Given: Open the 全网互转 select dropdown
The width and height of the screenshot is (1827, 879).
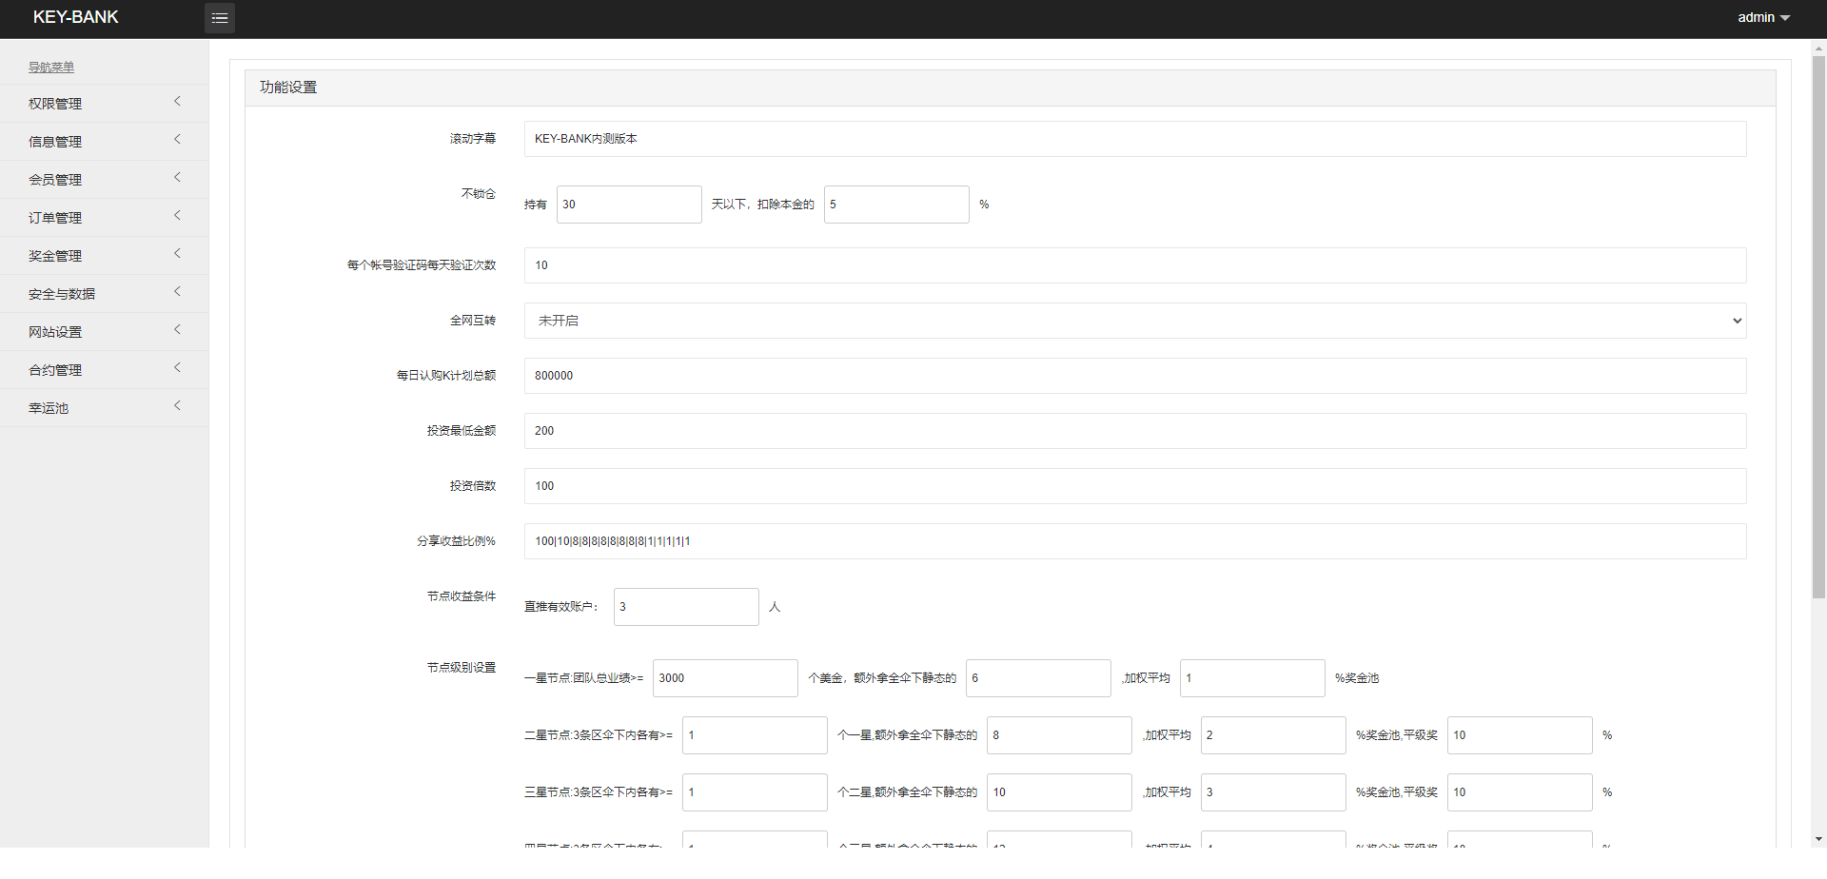Looking at the screenshot, I should pos(1135,321).
